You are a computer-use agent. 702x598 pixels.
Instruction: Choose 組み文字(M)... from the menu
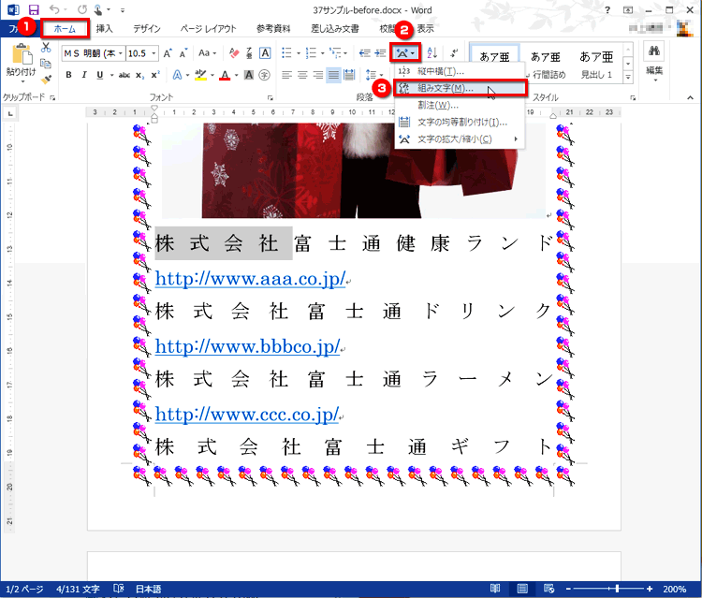tap(460, 88)
